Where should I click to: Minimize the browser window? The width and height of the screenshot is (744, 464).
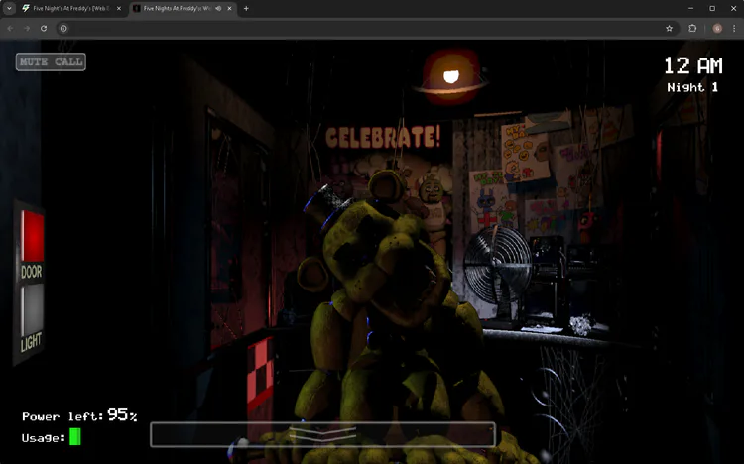[x=690, y=9]
